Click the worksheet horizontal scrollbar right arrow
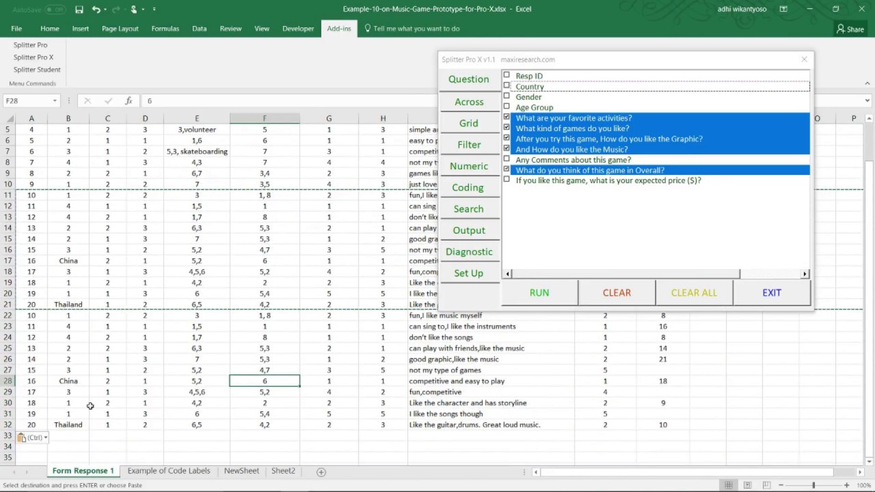The width and height of the screenshot is (875, 492). click(x=861, y=471)
